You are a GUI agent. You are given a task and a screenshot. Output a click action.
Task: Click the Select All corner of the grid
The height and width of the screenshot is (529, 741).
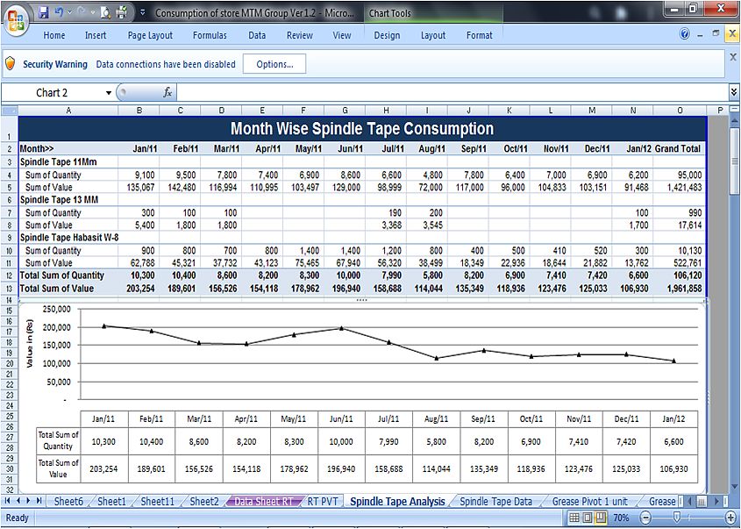[10, 111]
